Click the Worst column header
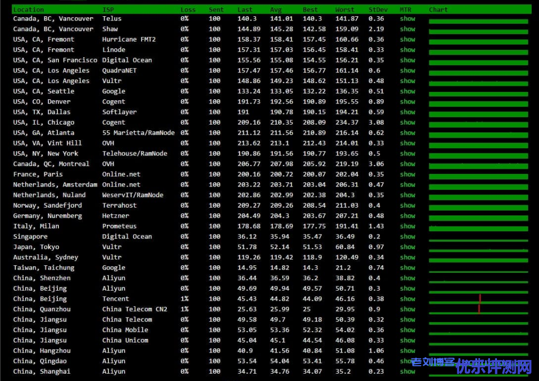 pyautogui.click(x=344, y=9)
